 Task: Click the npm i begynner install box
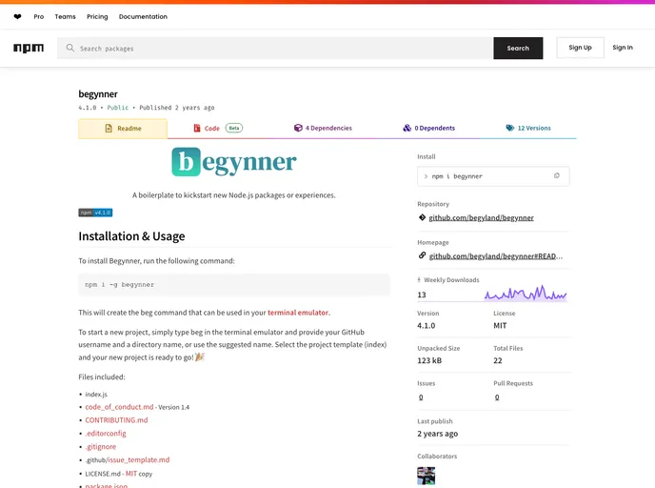click(x=493, y=176)
